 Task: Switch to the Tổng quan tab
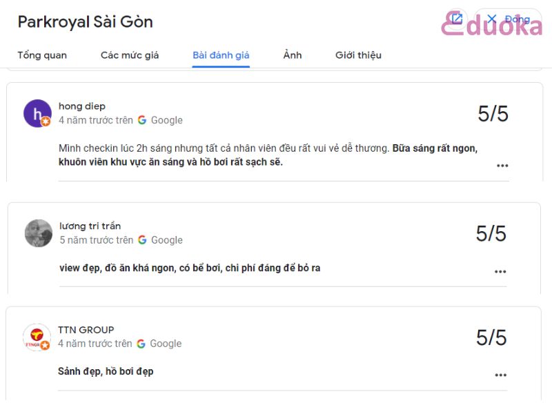42,55
